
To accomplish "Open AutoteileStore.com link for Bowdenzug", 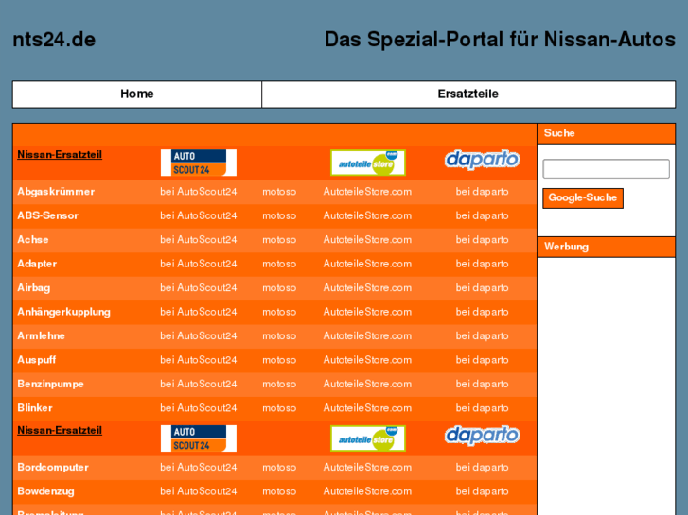I will (368, 491).
